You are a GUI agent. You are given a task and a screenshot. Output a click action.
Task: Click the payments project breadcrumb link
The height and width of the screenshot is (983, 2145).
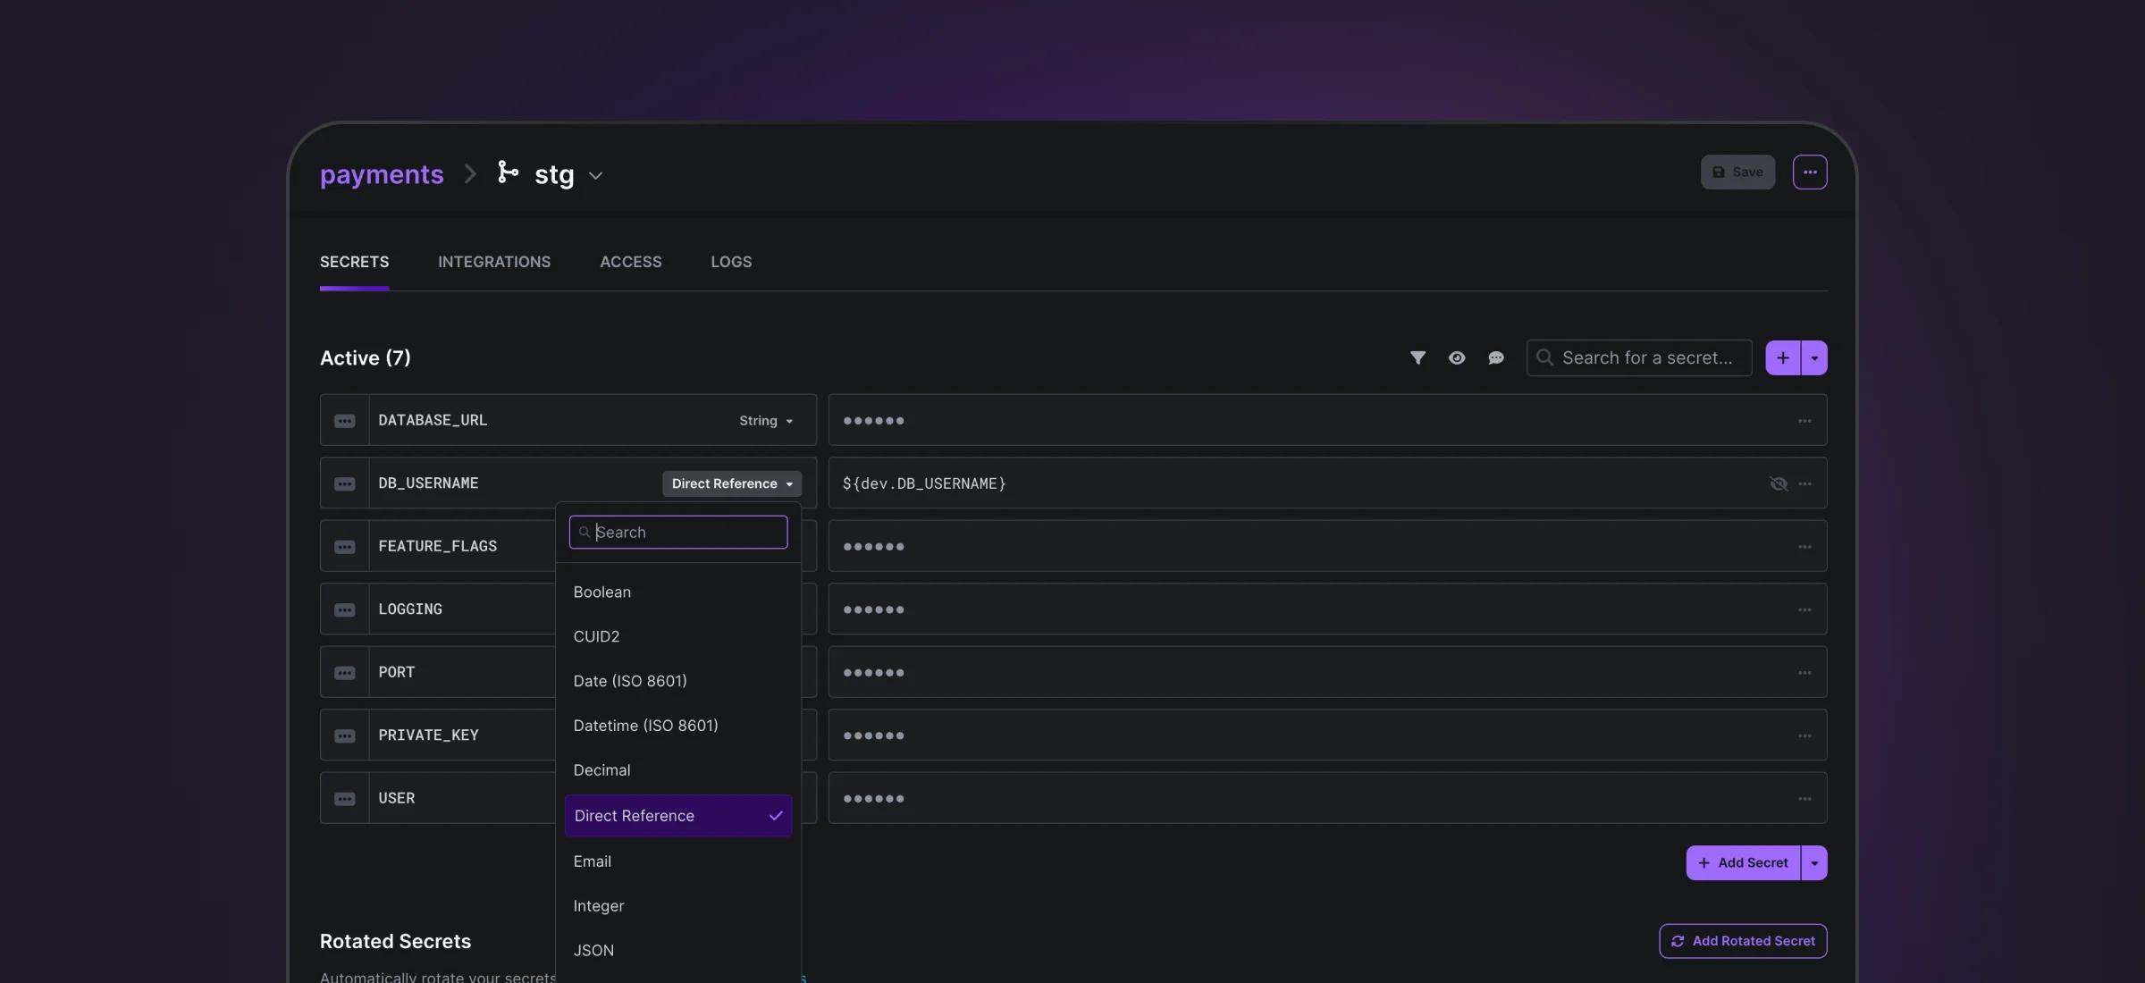point(382,174)
